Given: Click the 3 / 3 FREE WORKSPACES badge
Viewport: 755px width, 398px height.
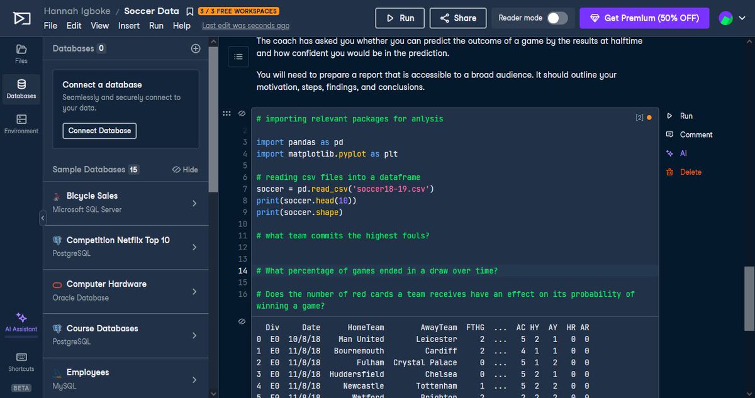Looking at the screenshot, I should pos(238,11).
